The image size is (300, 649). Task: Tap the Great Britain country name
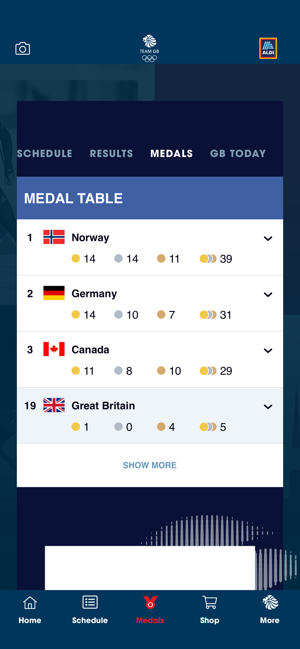(x=103, y=406)
